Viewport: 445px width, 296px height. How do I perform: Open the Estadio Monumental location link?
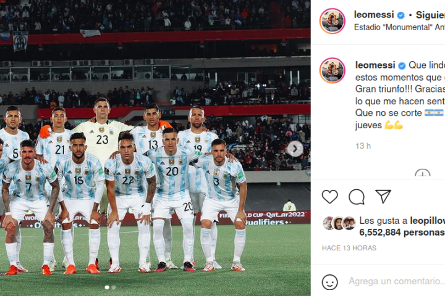click(x=399, y=28)
